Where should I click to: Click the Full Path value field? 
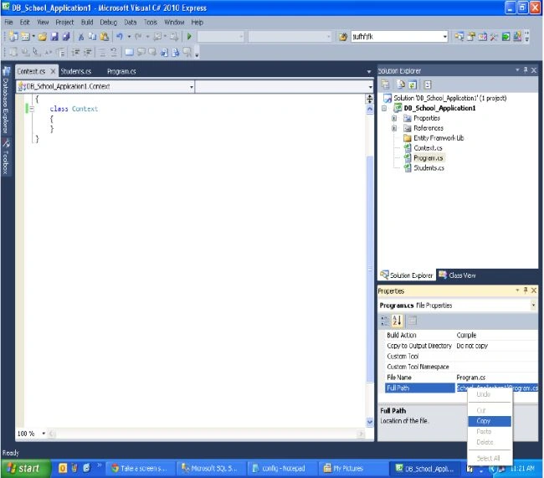click(x=497, y=388)
